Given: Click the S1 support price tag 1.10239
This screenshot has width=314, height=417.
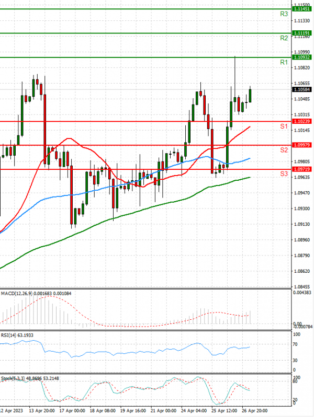Looking at the screenshot, I should click(x=301, y=121).
